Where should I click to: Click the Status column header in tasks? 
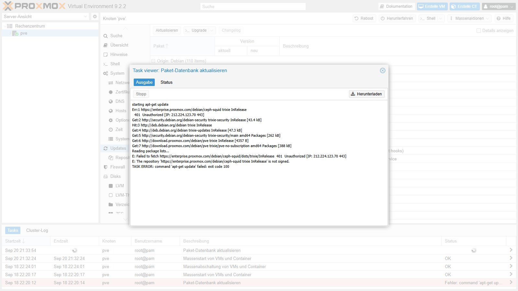[x=474, y=241]
